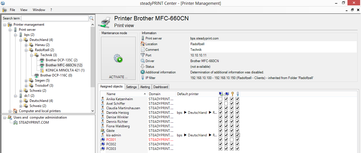Switch to the Dashboard tab
The height and width of the screenshot is (153, 361).
(x=160, y=87)
